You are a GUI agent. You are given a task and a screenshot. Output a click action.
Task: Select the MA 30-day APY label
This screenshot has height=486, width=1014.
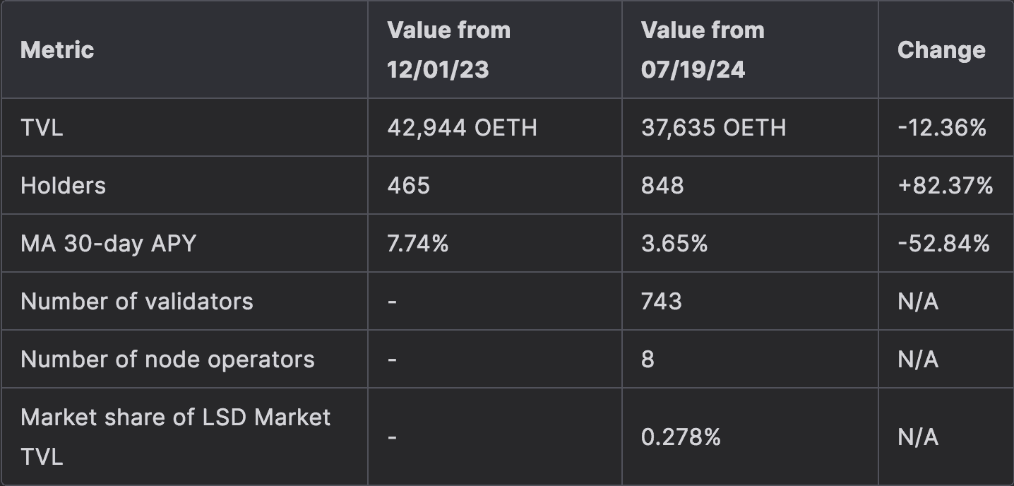(x=108, y=244)
